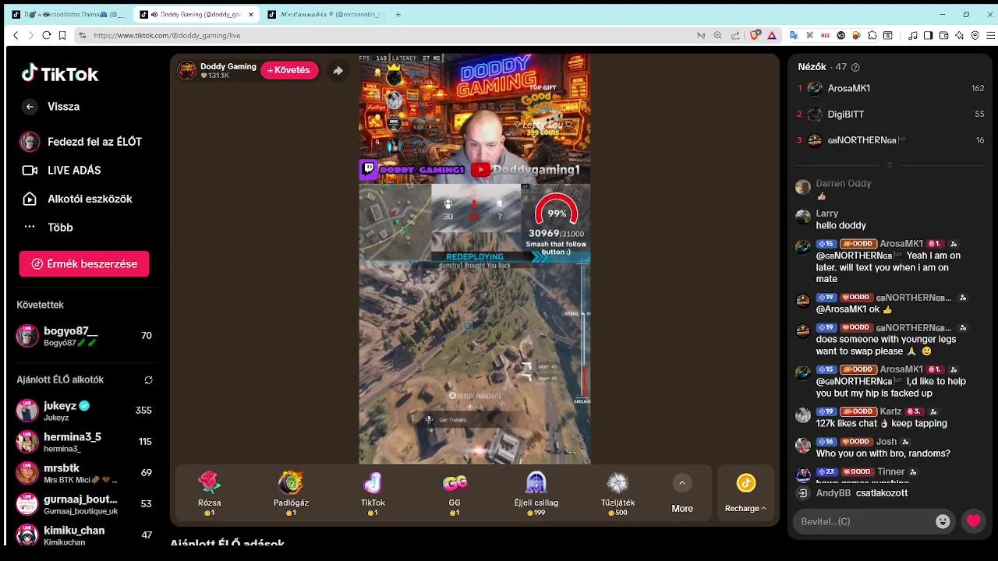Share the Doddy Gaming live stream
Viewport: 998px width, 561px height.
pos(338,70)
